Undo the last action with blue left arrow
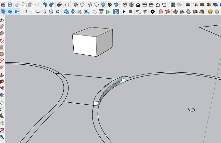 pos(45,5)
